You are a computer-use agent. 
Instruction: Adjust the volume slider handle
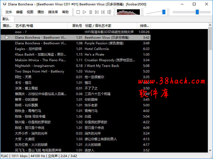(x=164, y=12)
